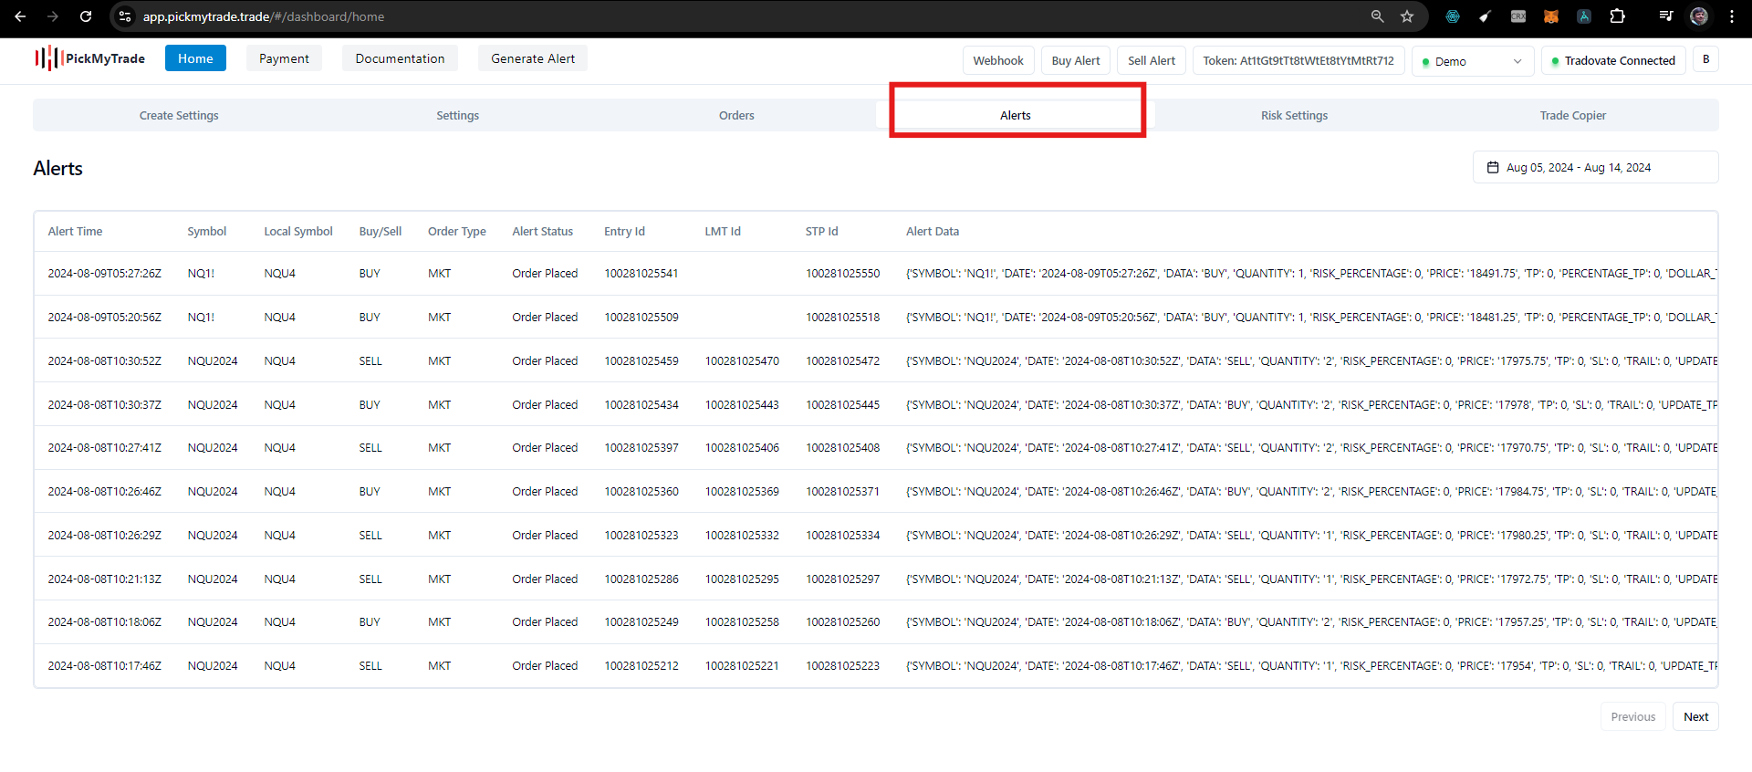Switch to the Settings tab
Screen dimensions: 1752x772
coord(457,115)
